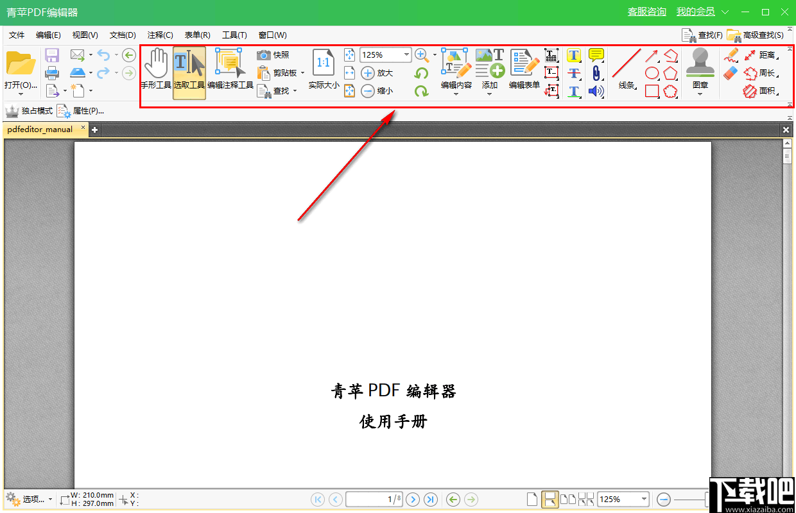
Task: Click the speaker sound annotation icon
Action: [x=596, y=91]
